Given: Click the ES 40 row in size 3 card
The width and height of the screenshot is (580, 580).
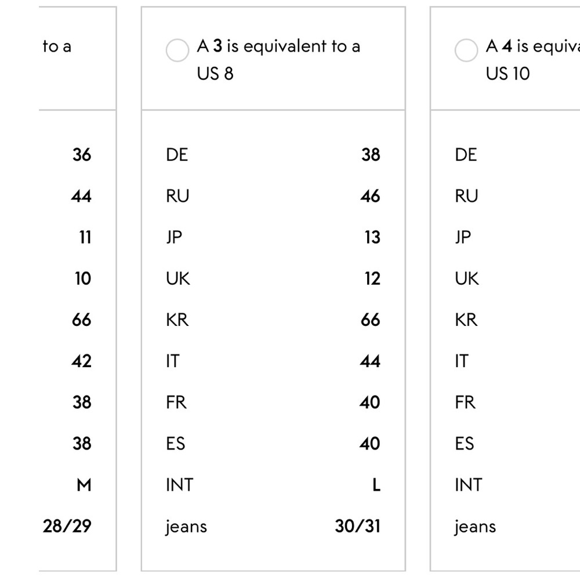Looking at the screenshot, I should point(273,444).
